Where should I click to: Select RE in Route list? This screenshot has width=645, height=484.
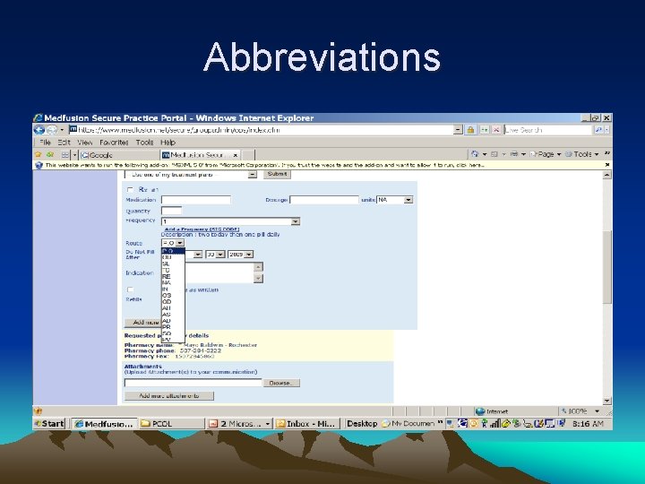pyautogui.click(x=173, y=277)
